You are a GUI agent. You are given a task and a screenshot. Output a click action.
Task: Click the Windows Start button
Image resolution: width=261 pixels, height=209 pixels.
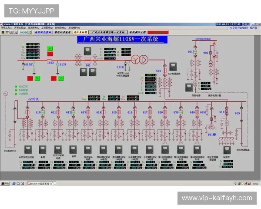pyautogui.click(x=6, y=184)
